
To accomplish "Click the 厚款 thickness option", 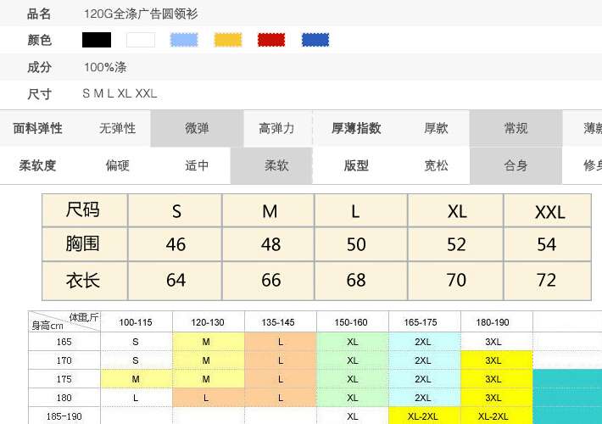I will (436, 129).
